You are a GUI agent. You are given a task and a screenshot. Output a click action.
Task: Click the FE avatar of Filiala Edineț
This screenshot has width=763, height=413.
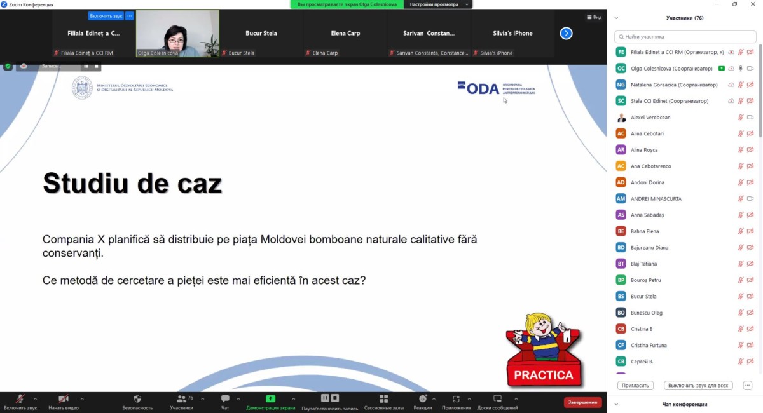click(621, 52)
